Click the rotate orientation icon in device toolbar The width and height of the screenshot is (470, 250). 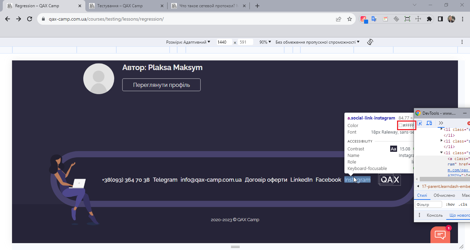click(x=370, y=42)
